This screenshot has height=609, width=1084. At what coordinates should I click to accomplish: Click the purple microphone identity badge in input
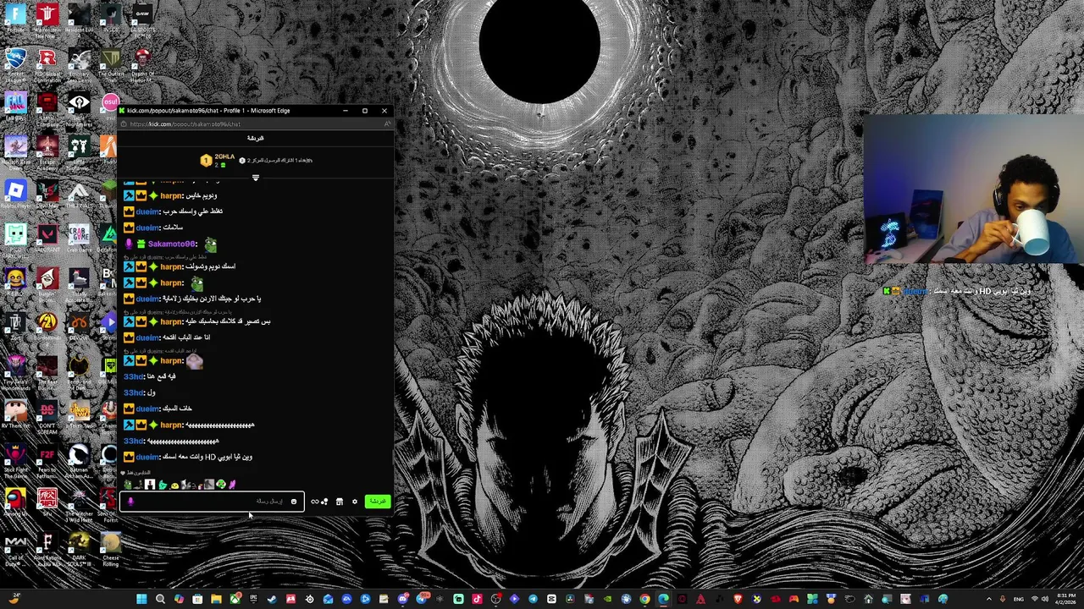pos(130,502)
